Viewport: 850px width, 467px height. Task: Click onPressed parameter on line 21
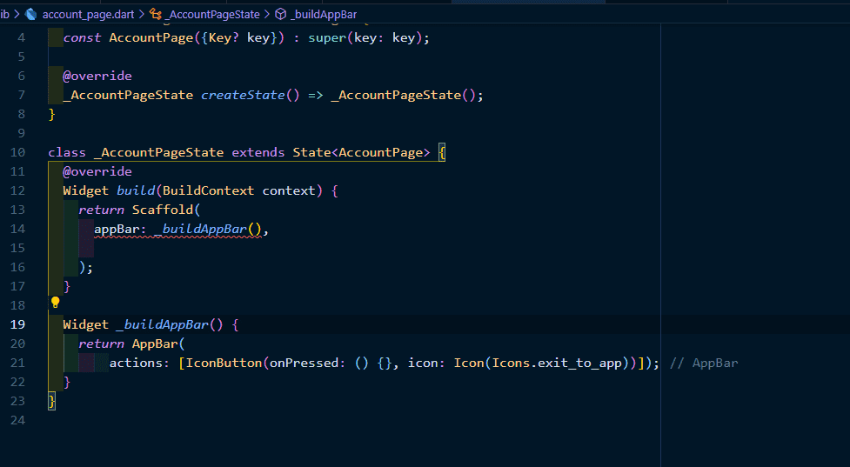point(305,363)
